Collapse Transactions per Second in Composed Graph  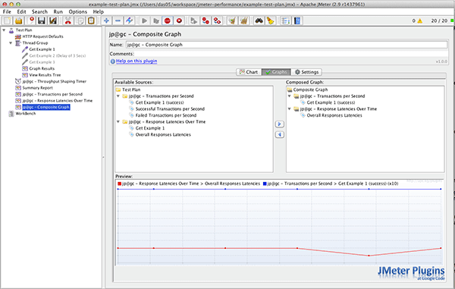tap(290, 96)
